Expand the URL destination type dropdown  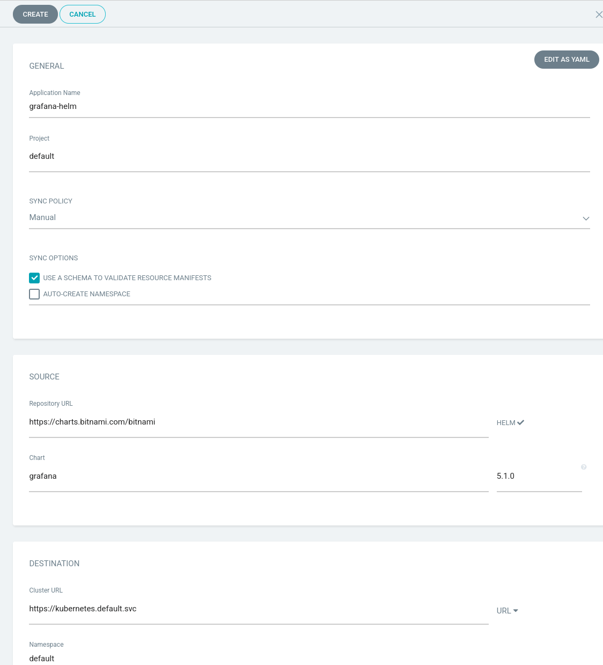click(507, 610)
